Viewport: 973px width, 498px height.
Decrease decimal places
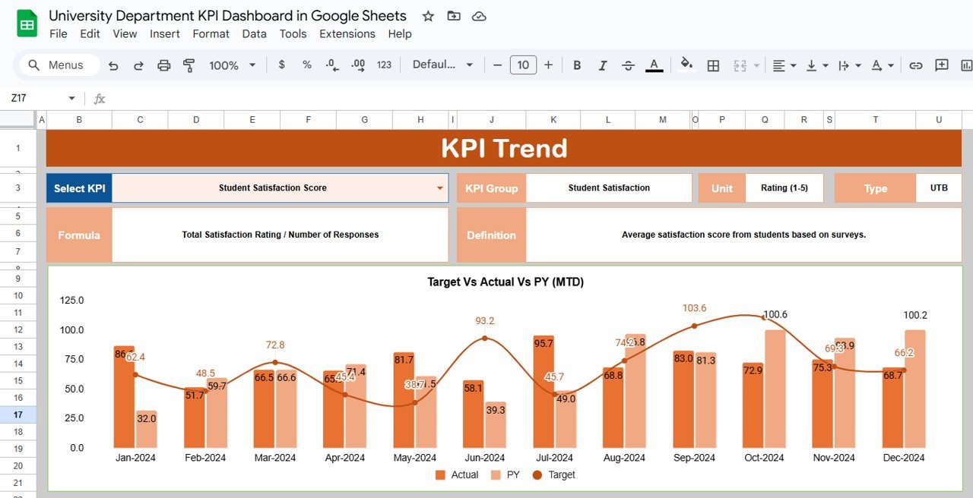(331, 65)
